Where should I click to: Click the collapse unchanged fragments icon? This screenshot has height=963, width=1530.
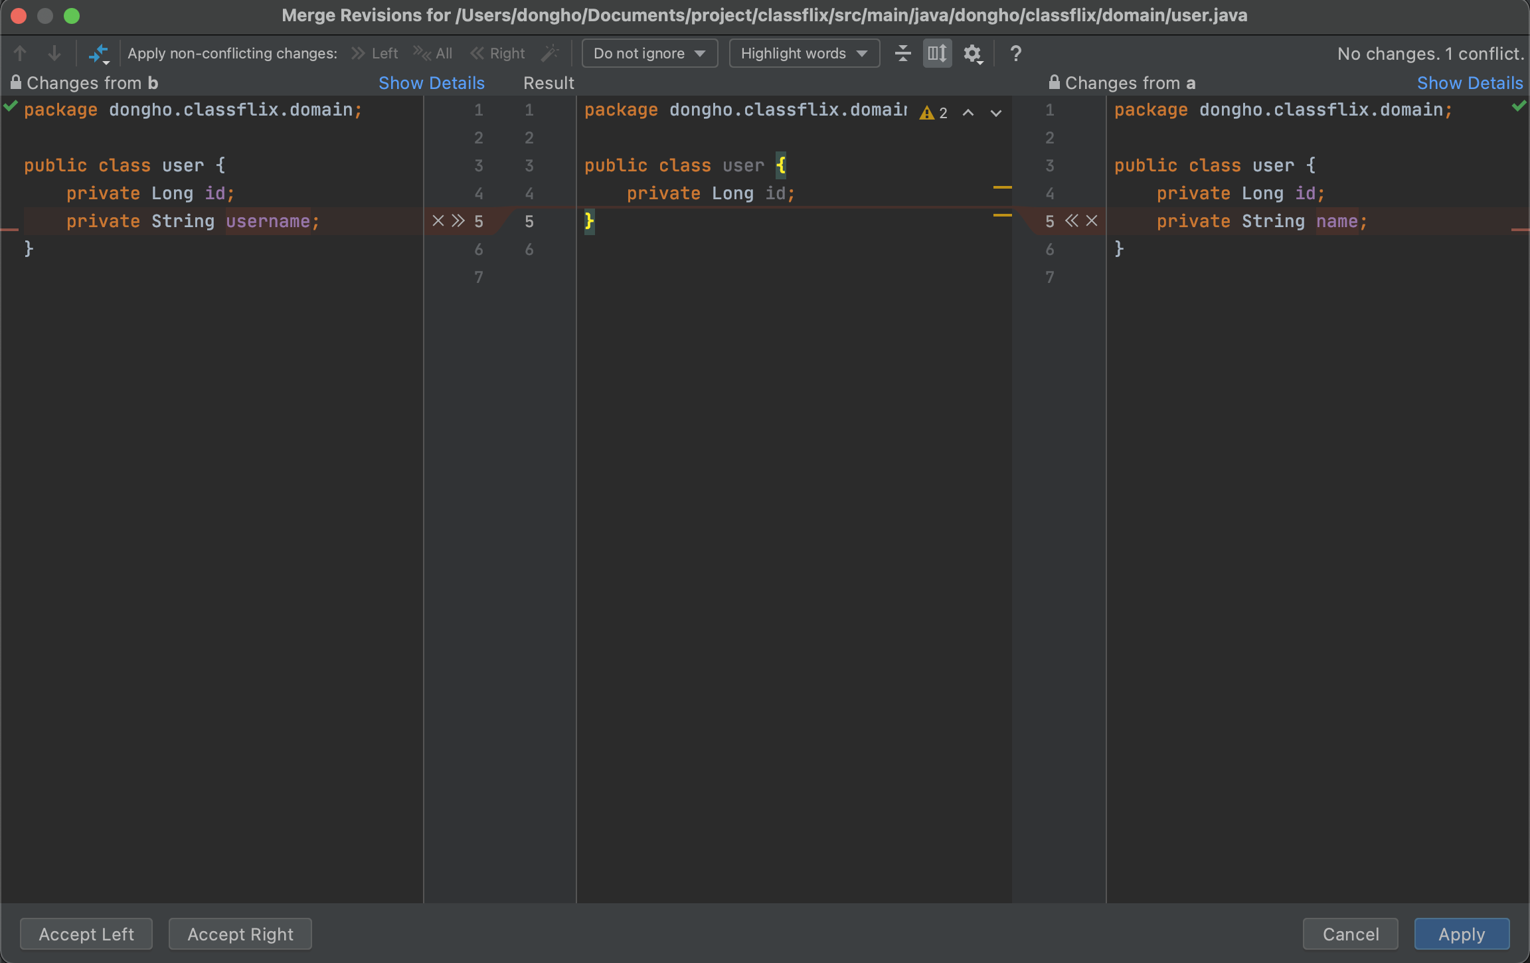pos(902,53)
